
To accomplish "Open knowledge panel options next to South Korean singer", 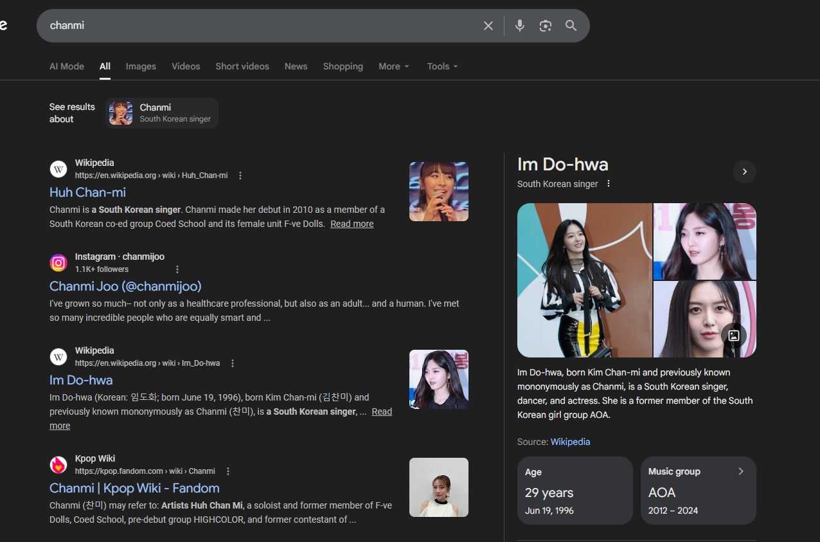I will (609, 184).
